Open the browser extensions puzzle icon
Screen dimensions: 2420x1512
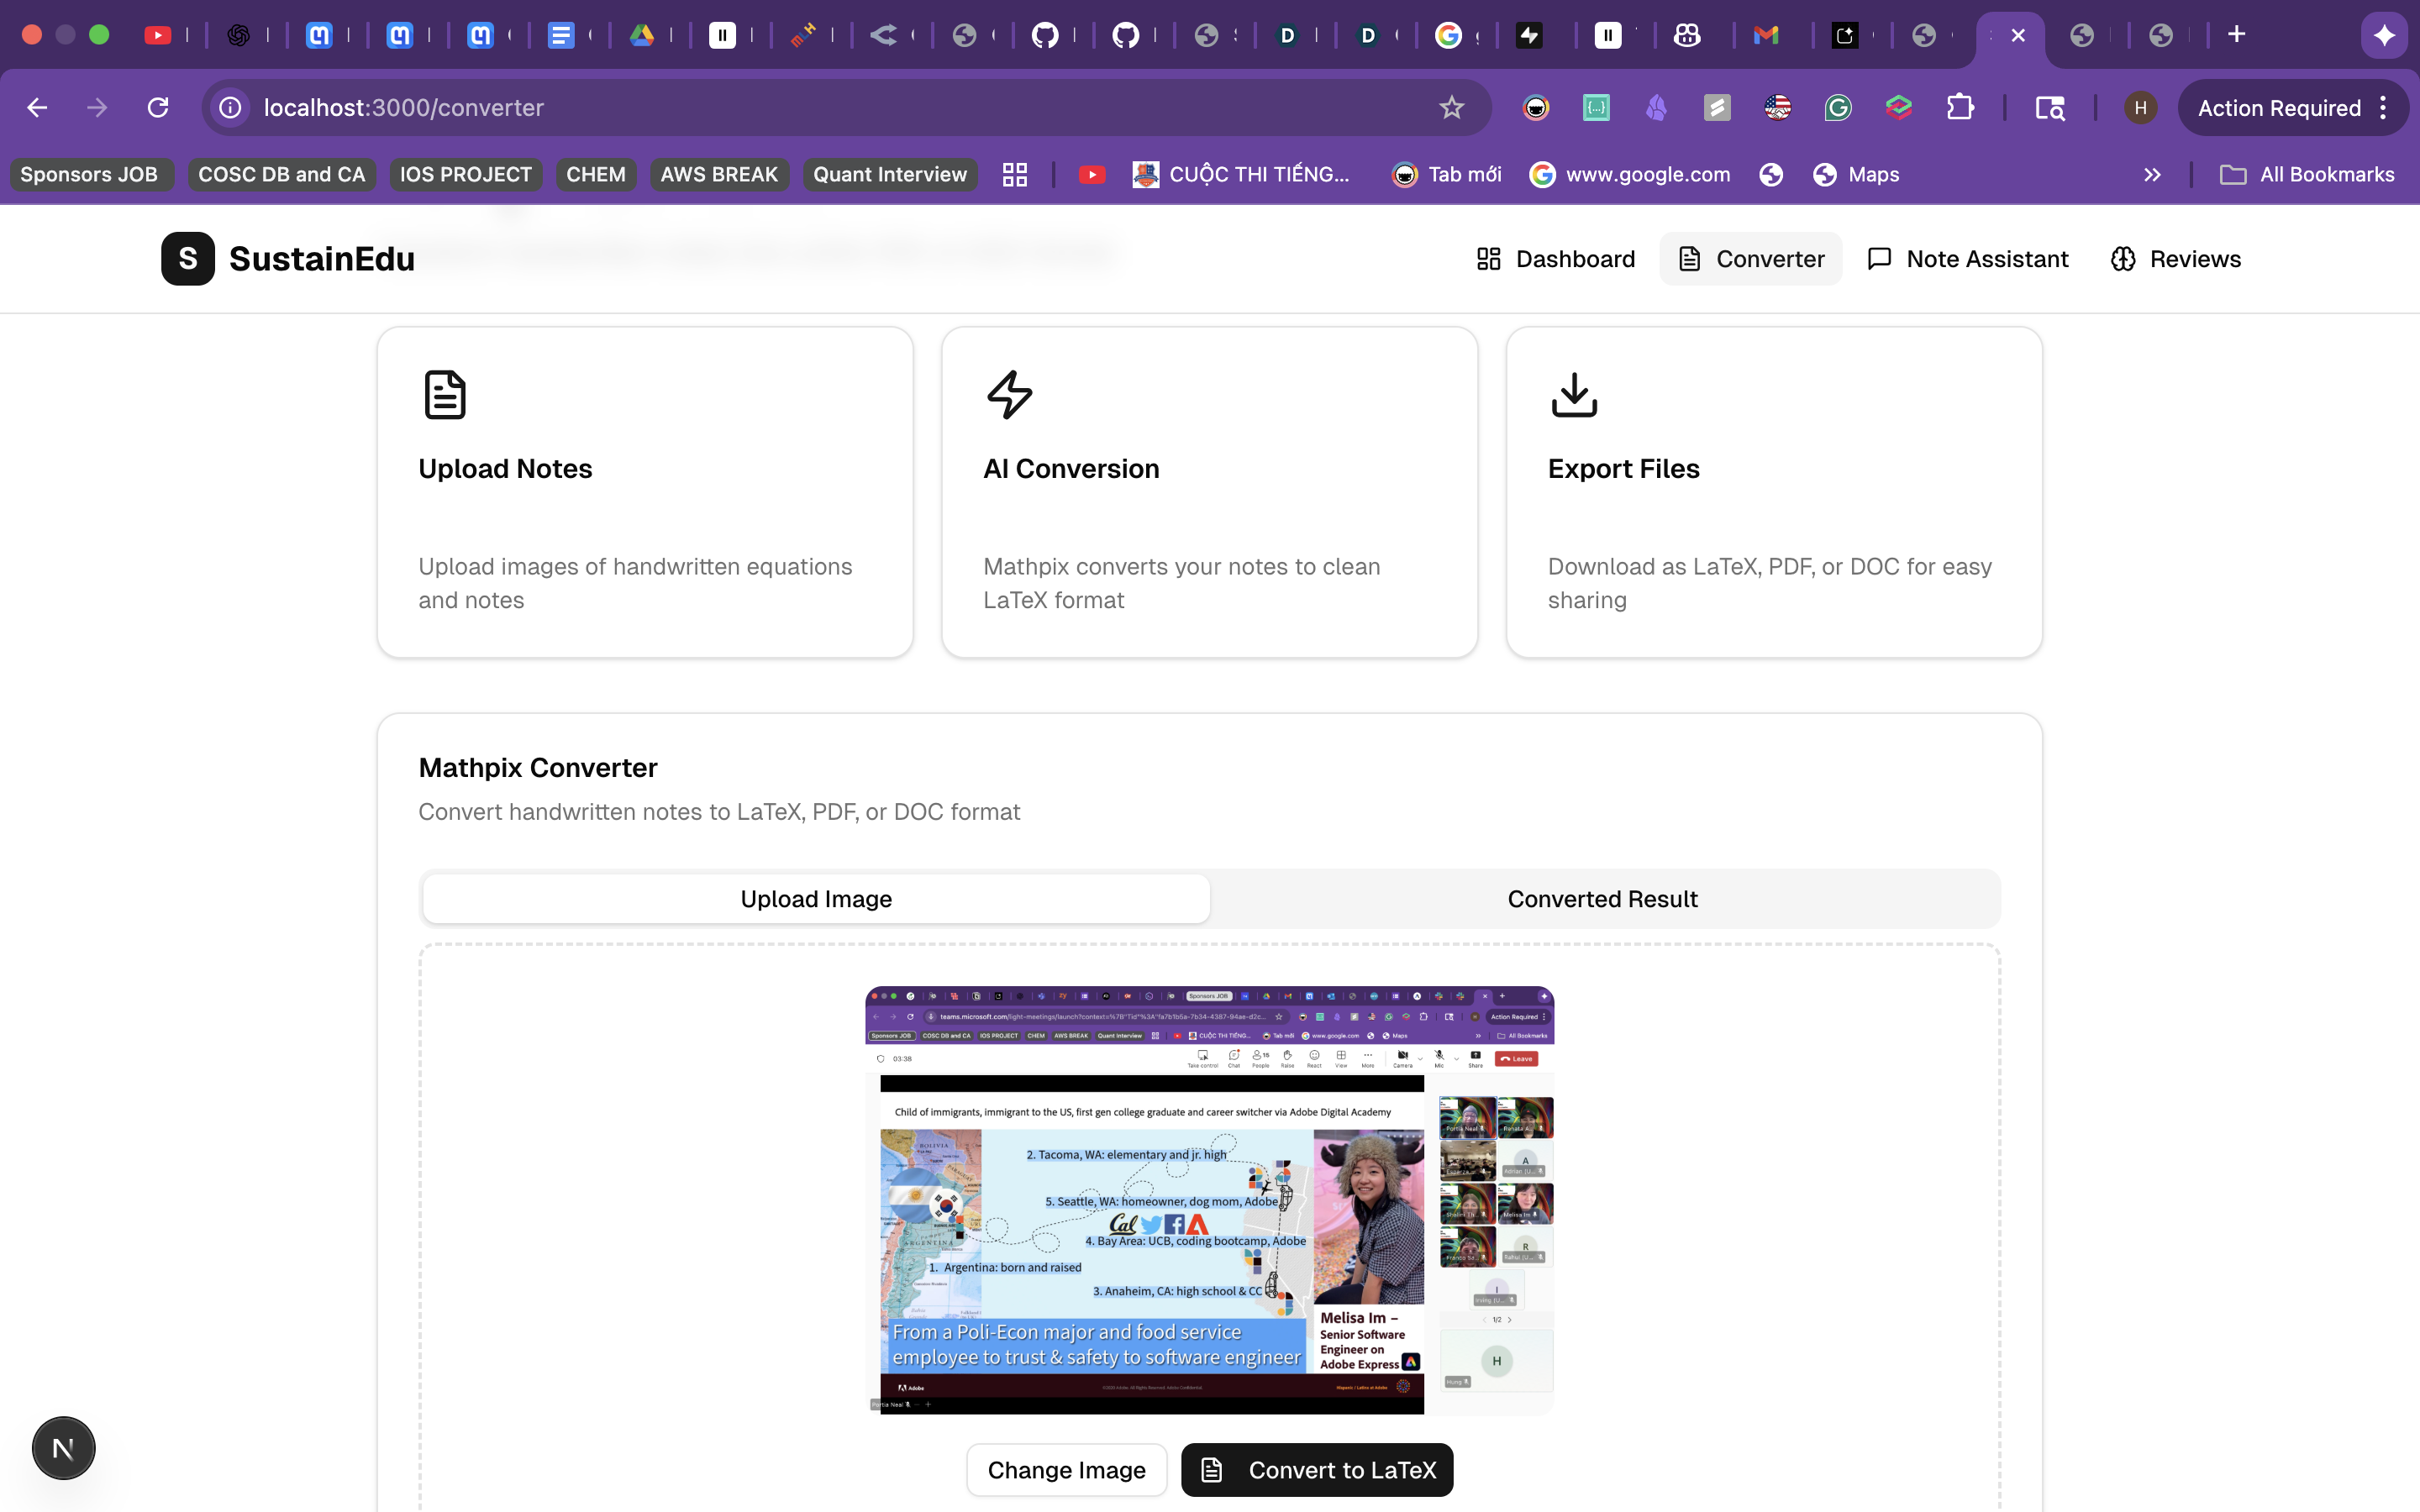click(x=1960, y=108)
